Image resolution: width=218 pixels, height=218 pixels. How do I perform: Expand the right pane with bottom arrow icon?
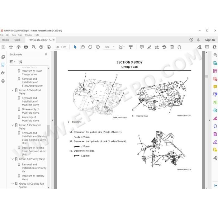click(216, 186)
